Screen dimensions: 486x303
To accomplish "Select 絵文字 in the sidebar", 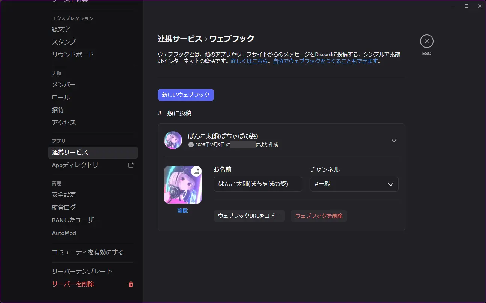I will [x=61, y=29].
